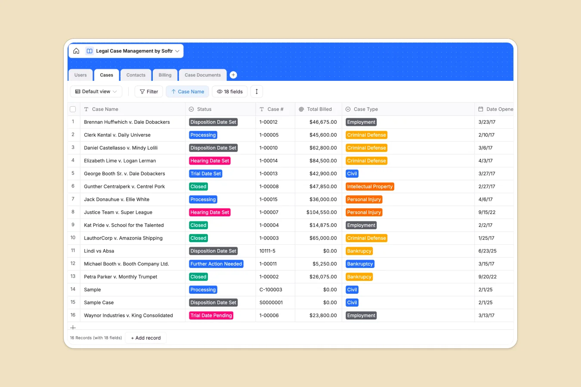Check the row for Lindi vs Absa

click(x=73, y=251)
